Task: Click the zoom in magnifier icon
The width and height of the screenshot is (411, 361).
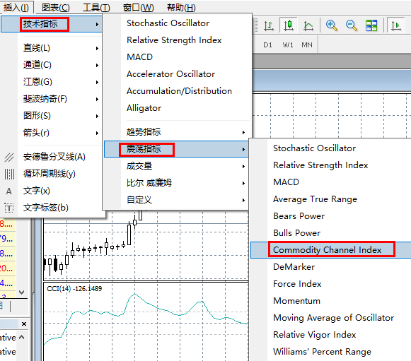Action: point(332,25)
